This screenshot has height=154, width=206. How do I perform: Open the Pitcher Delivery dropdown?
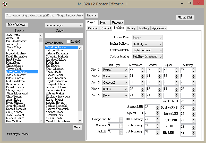147,44
